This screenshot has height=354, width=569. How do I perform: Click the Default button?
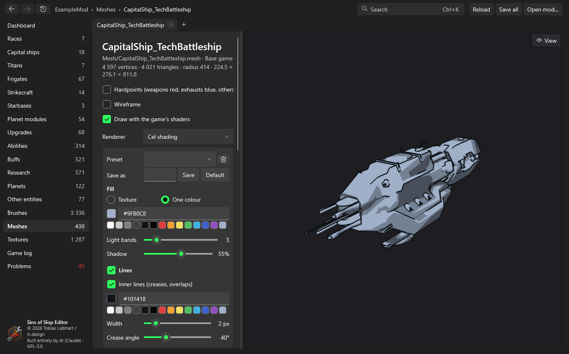(215, 175)
